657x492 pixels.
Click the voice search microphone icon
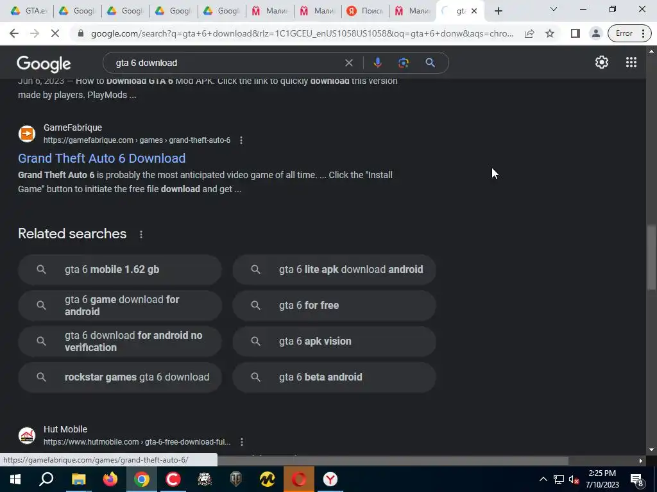click(377, 63)
